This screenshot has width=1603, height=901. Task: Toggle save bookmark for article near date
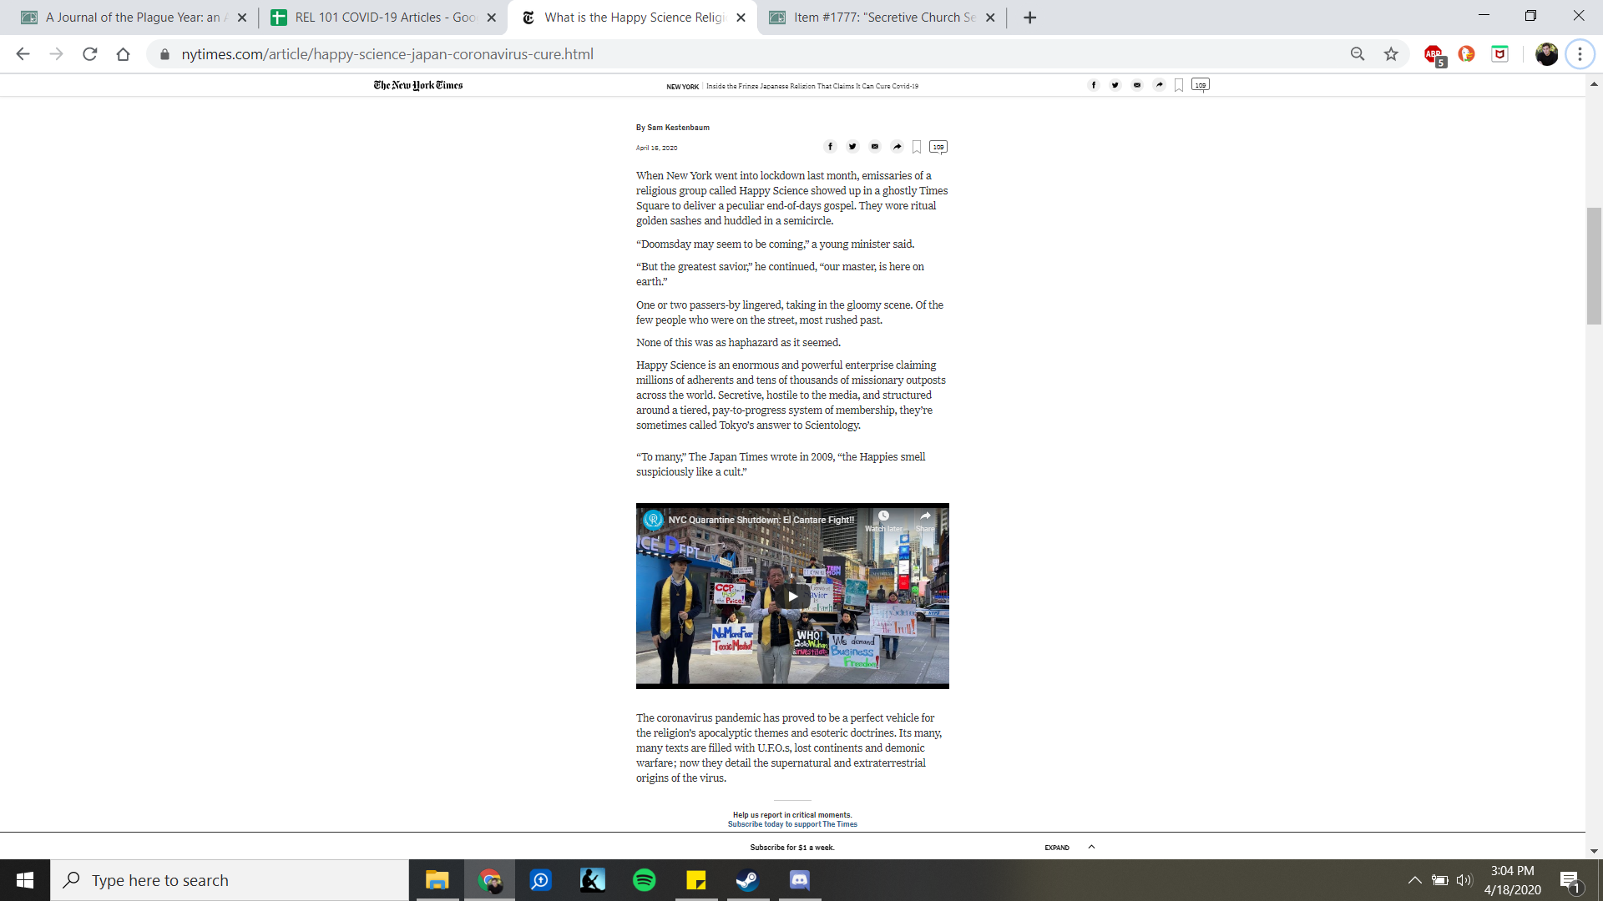click(917, 148)
